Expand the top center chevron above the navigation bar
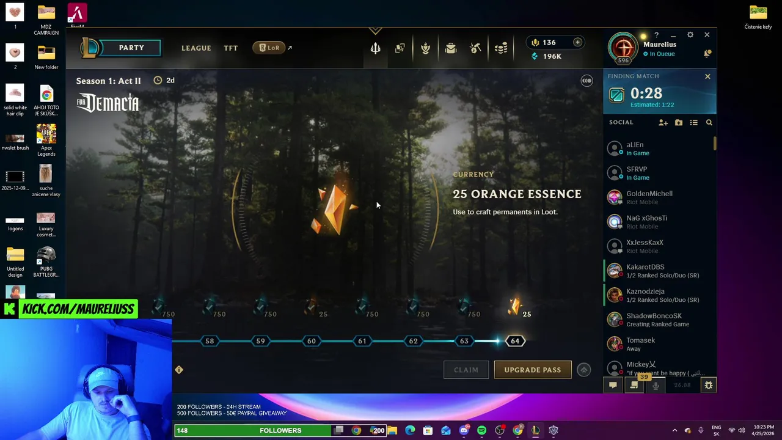The image size is (782, 440). click(x=375, y=31)
